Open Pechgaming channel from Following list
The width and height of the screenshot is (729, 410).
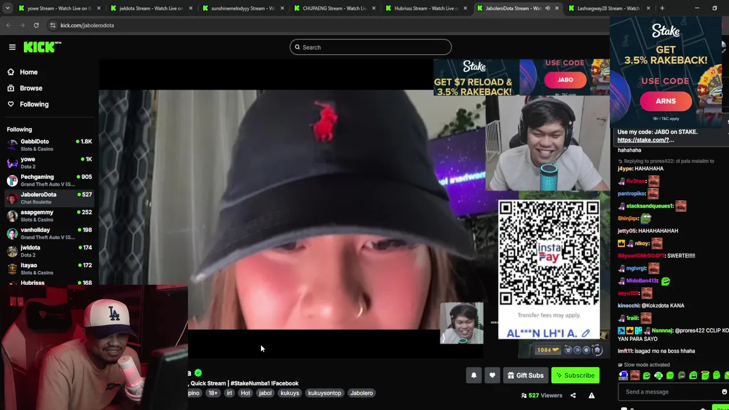[50, 181]
